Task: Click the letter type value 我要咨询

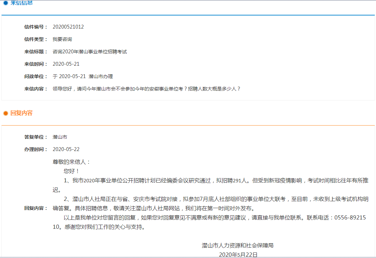Action: (x=62, y=39)
